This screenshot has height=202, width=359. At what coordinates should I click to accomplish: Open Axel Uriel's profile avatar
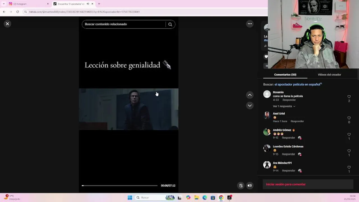click(267, 116)
